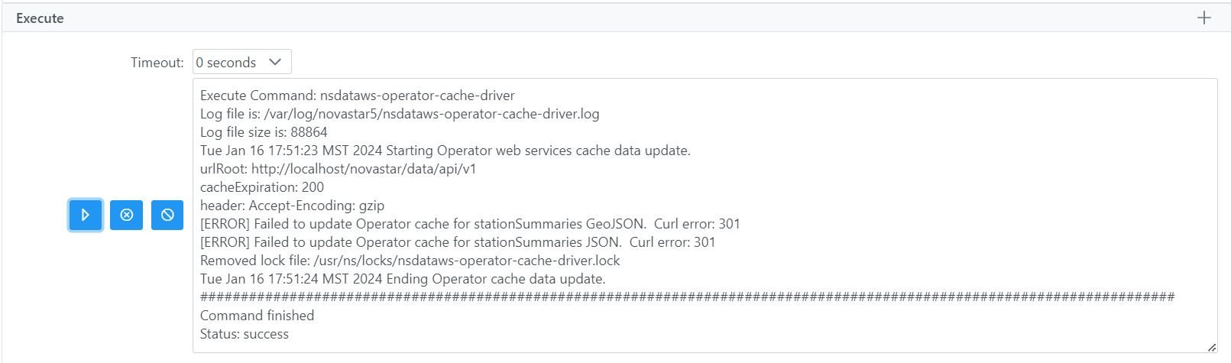Click the output box resize handle
The height and width of the screenshot is (363, 1231).
point(1211,347)
